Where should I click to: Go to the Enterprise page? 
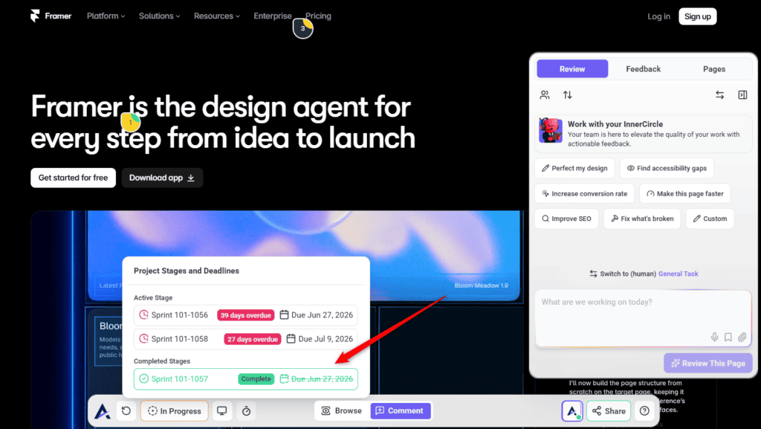pyautogui.click(x=272, y=16)
